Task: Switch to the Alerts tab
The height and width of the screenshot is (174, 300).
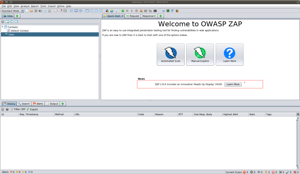Action: coord(38,104)
